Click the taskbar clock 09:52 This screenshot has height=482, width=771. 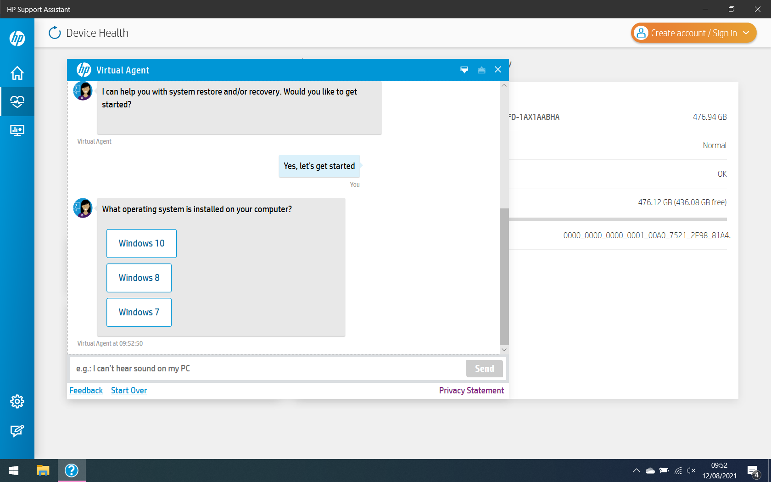point(719,465)
